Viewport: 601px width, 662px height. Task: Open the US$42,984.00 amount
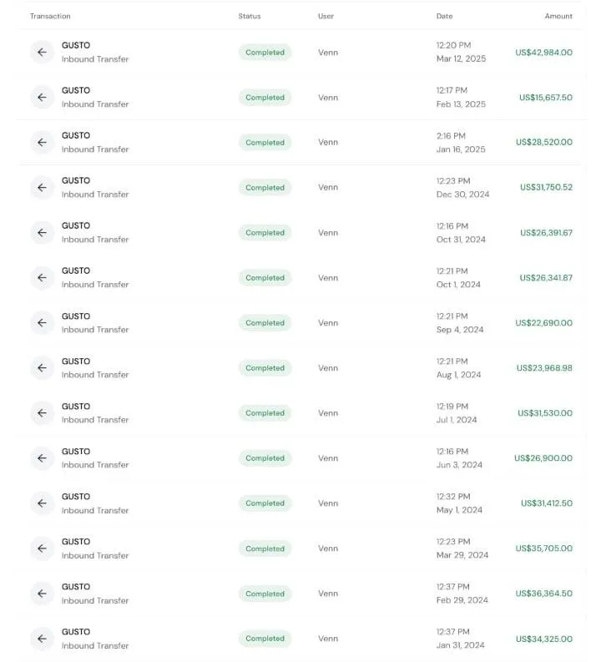coord(543,53)
